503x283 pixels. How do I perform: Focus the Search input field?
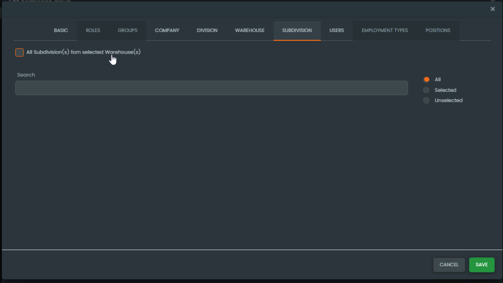point(211,88)
